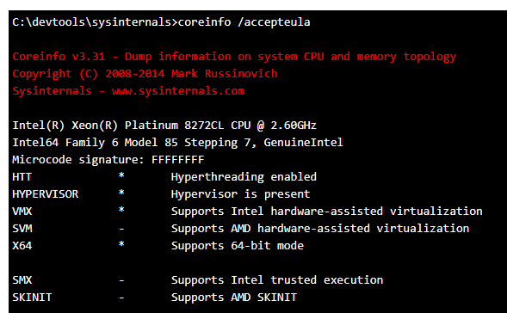Click the HYPERVISOR feature label
The image size is (507, 313).
tap(46, 194)
